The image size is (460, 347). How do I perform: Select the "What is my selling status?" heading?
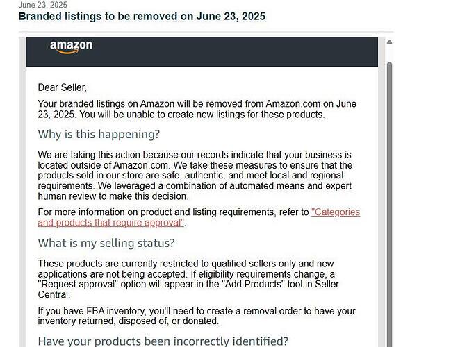point(106,243)
